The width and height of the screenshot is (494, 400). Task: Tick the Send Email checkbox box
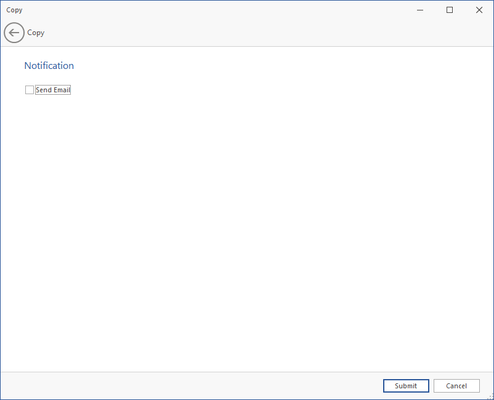[x=30, y=90]
